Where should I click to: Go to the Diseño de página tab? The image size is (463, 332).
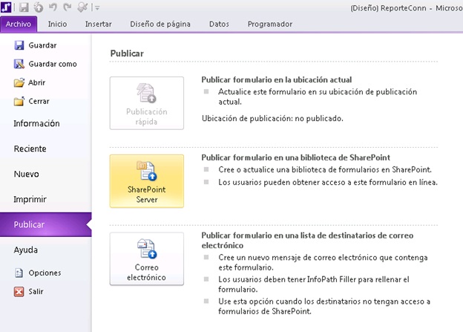(160, 24)
